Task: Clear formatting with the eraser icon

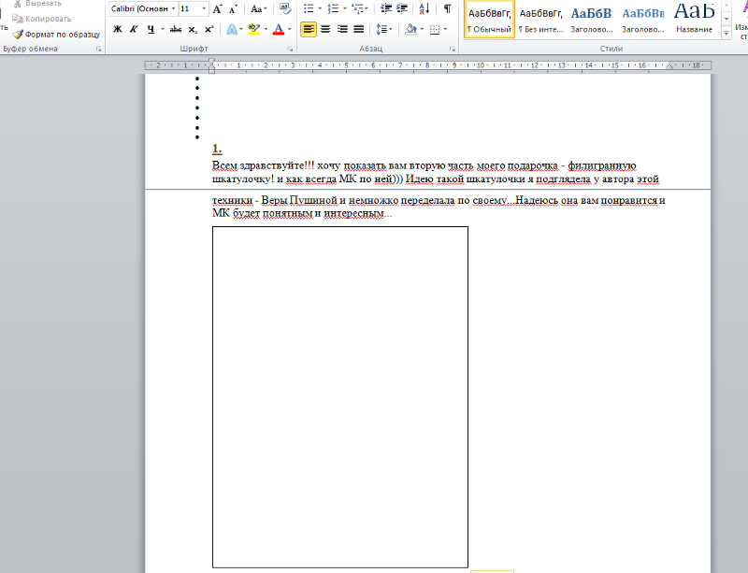Action: 285,9
